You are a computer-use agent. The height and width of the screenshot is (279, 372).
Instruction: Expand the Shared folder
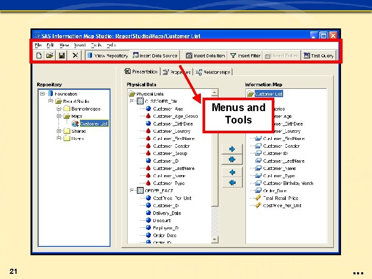point(58,131)
